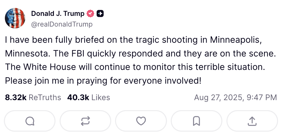Click the Aug 27, 2025 timestamp
285x138 pixels.
coord(235,97)
